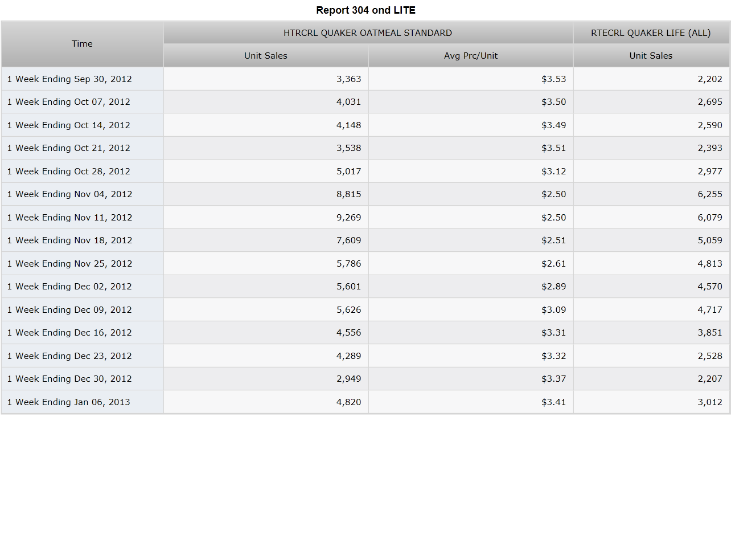Viewport: 731px width, 539px height.
Task: Click the unit sales value 3,363
Action: coord(349,79)
